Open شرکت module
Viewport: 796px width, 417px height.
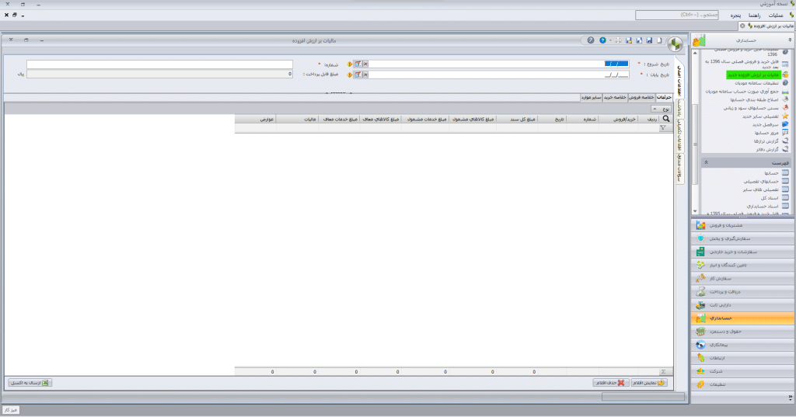click(742, 371)
